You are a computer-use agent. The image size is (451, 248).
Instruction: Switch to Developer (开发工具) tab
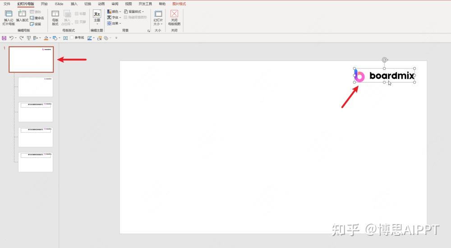click(x=145, y=4)
